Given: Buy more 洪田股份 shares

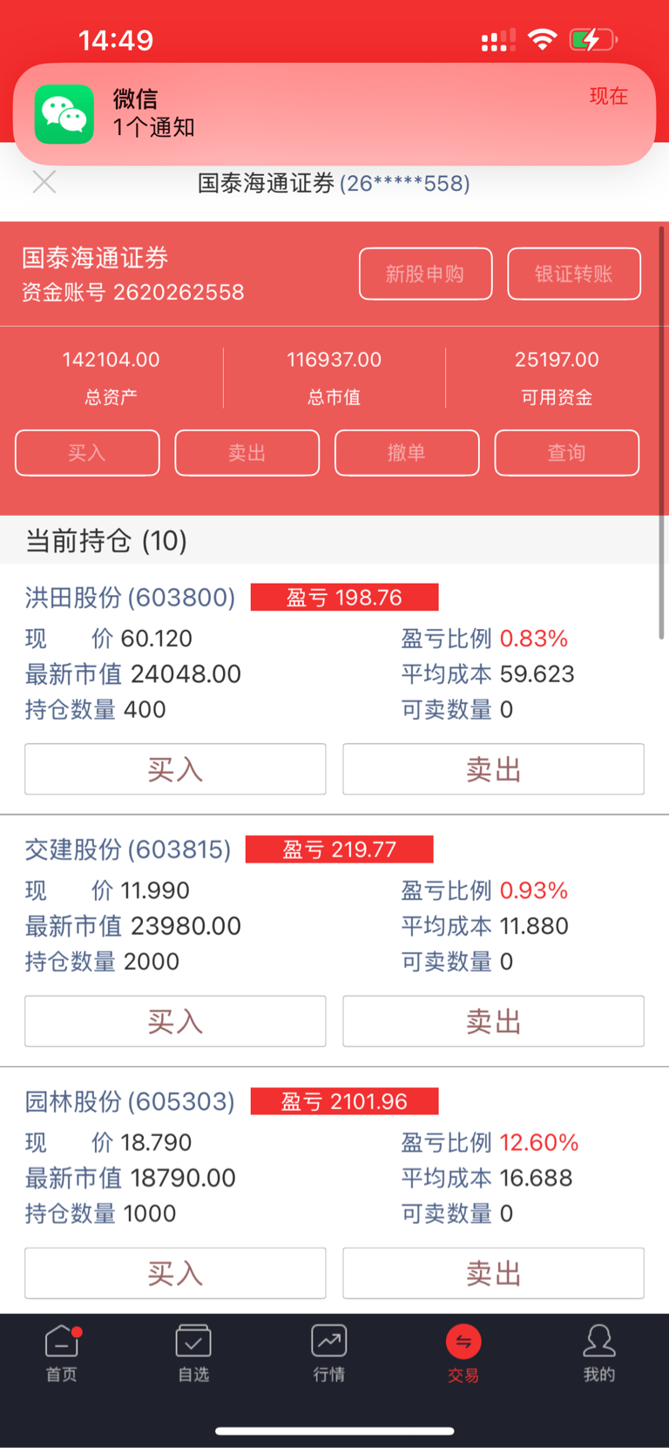Looking at the screenshot, I should pos(175,769).
